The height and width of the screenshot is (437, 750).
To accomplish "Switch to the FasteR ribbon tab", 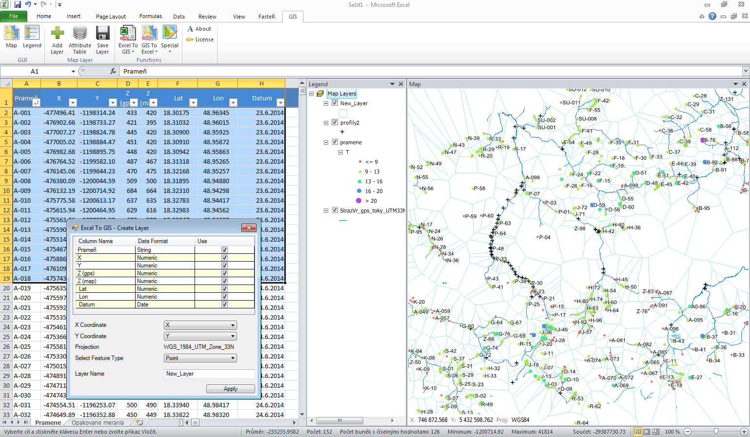I will [267, 16].
